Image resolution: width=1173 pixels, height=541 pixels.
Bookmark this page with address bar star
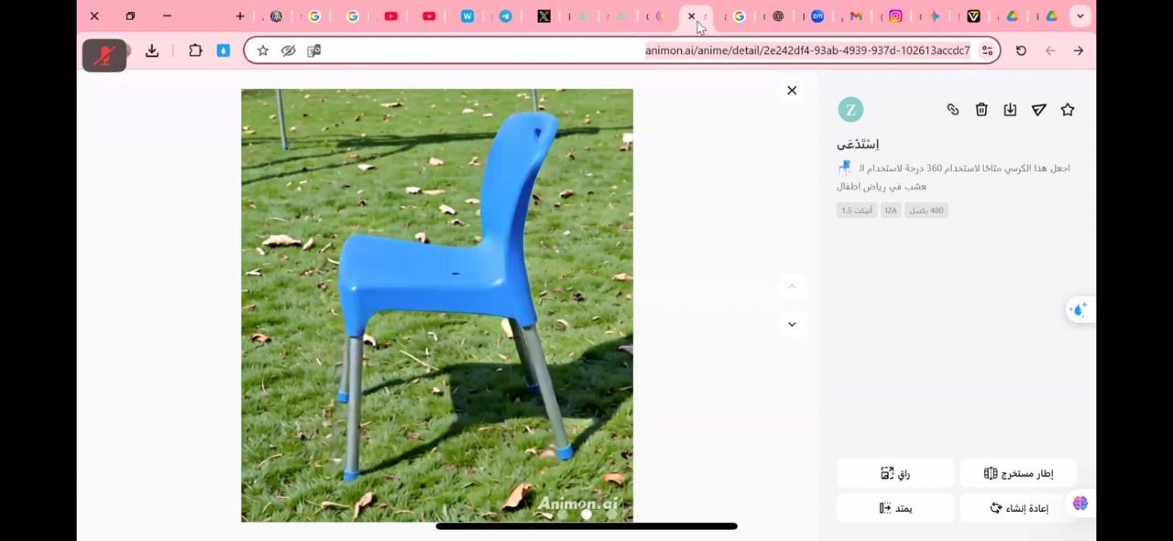pos(263,50)
